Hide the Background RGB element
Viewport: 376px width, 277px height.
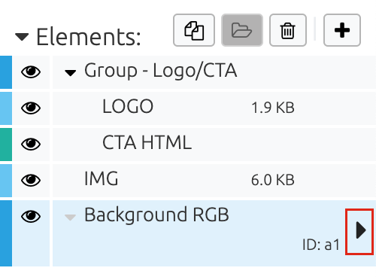click(31, 217)
